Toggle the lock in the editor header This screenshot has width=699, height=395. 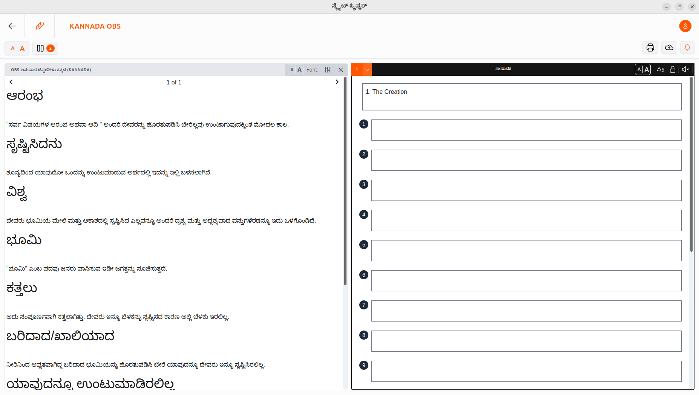coord(673,69)
